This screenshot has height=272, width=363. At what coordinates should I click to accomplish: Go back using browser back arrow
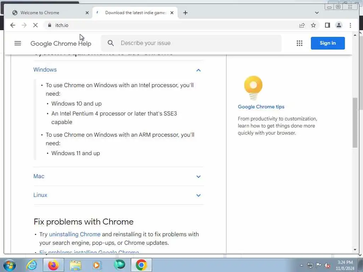click(x=13, y=25)
